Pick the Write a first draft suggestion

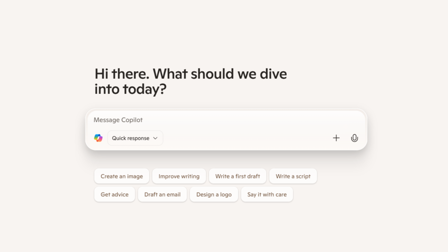[238, 176]
